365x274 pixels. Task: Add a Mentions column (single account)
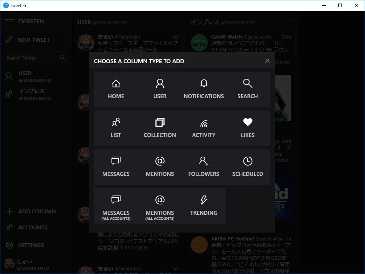tap(160, 167)
